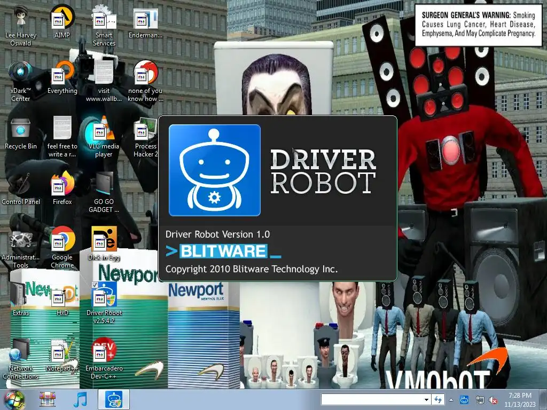Open the clock showing 7:28 PM
Screen dimensions: 547x410
tap(520, 400)
